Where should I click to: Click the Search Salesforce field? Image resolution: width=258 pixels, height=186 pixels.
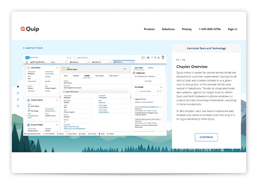click(96, 58)
